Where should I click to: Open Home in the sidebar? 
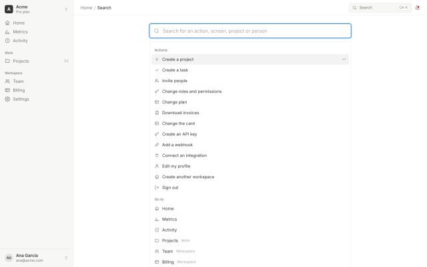(x=37, y=23)
